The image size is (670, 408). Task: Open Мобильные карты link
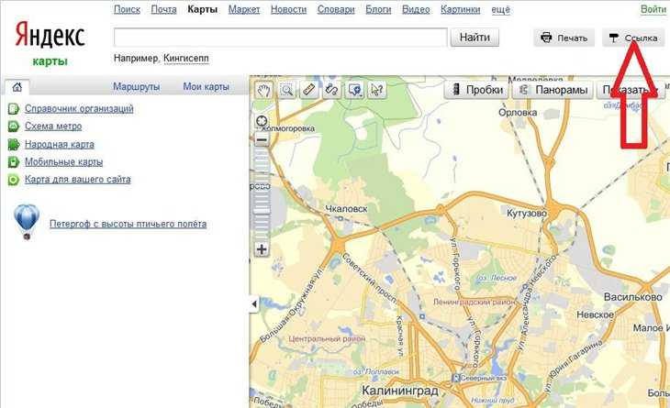pos(63,162)
